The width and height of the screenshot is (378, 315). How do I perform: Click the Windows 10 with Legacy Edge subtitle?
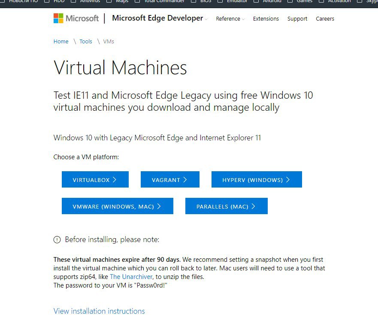(x=157, y=138)
